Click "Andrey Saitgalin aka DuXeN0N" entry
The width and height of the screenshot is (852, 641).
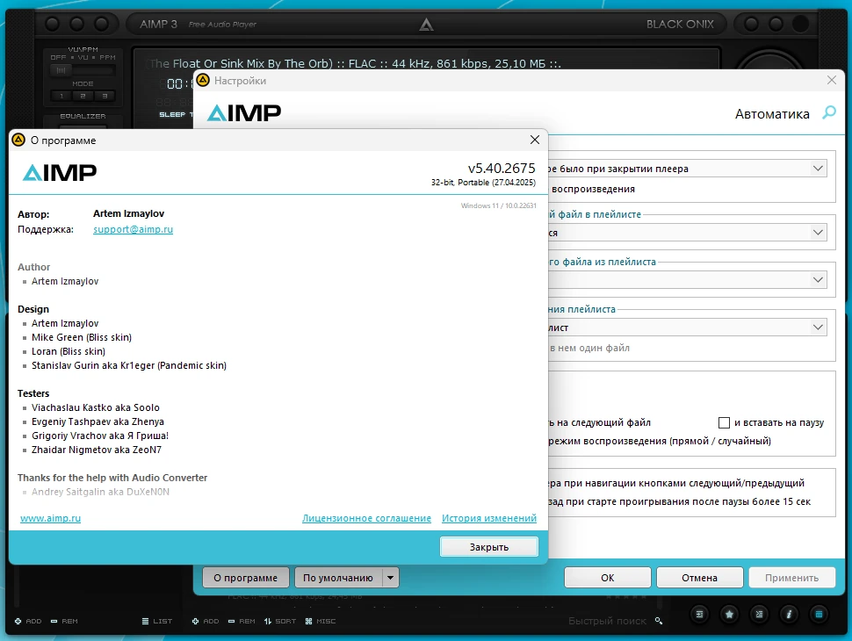[100, 492]
